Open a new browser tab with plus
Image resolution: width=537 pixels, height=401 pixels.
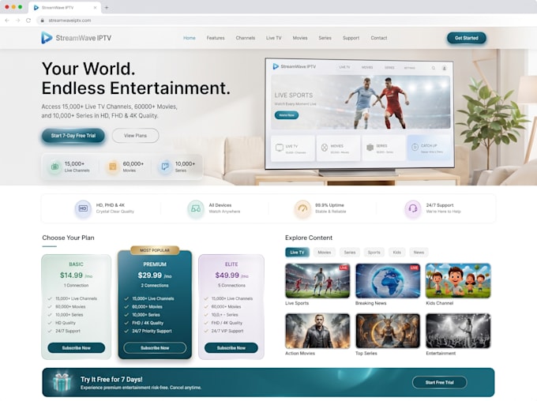[107, 7]
